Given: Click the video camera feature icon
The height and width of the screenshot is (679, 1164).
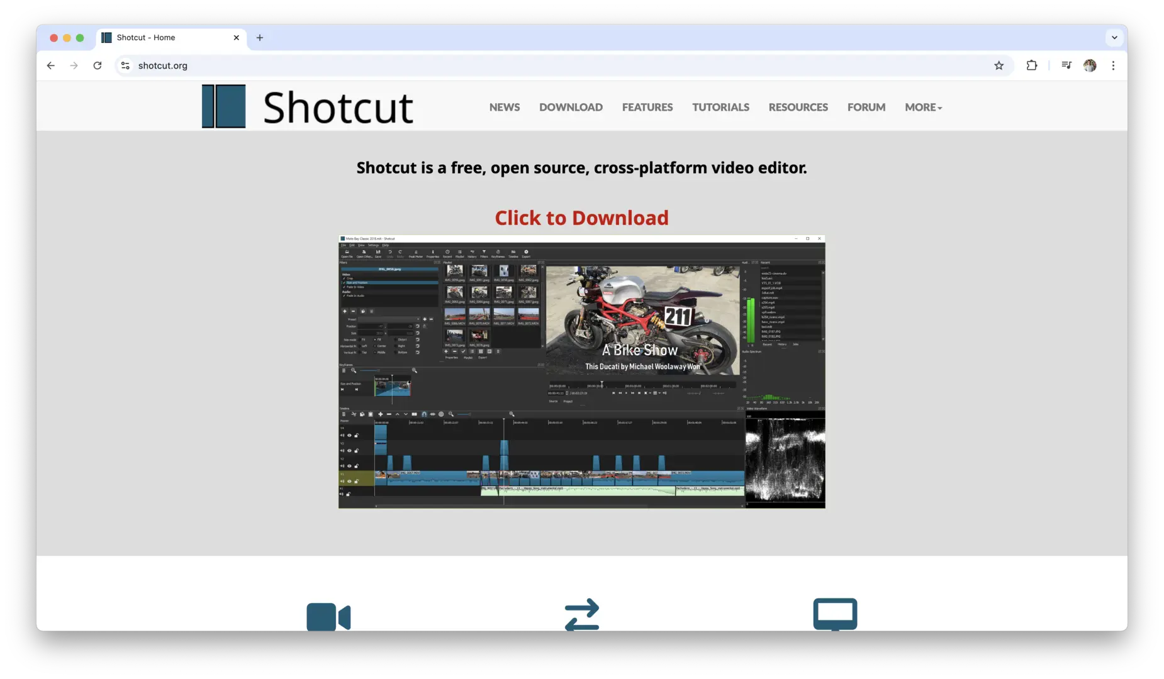Looking at the screenshot, I should (x=328, y=616).
